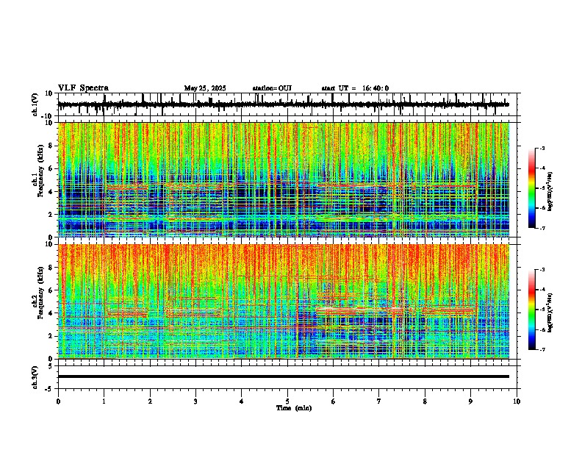
Task: Click the "ch.3(V)" axis label
Action: (35, 377)
